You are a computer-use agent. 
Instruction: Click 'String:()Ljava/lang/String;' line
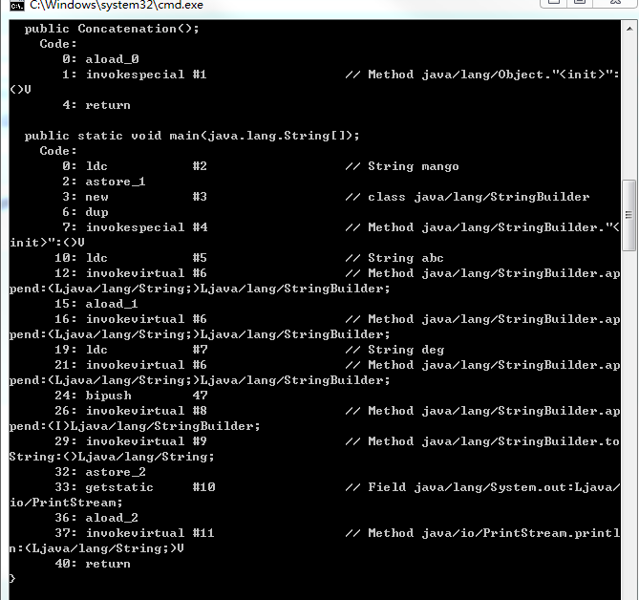[x=112, y=457]
